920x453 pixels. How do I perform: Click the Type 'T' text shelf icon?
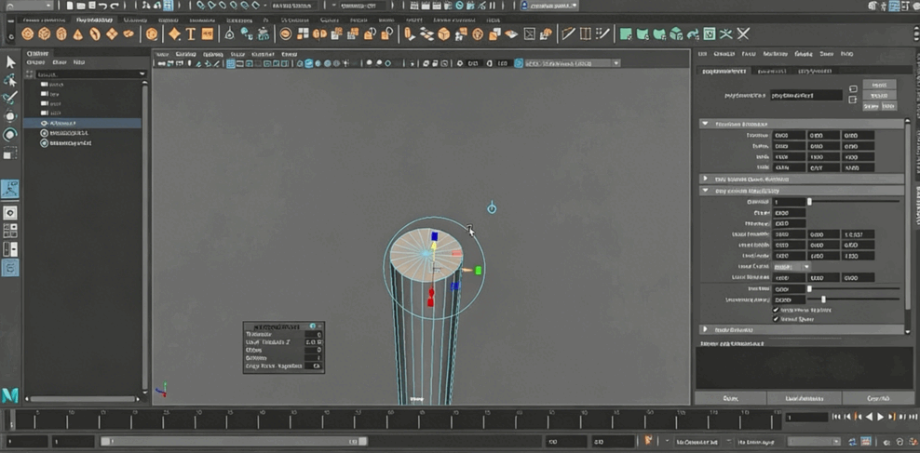[x=191, y=34]
